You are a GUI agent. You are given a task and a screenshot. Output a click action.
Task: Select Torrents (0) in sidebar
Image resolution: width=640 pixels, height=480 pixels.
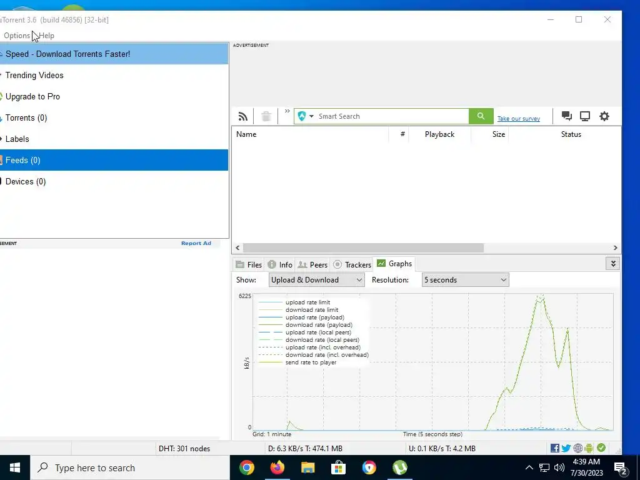click(x=114, y=117)
